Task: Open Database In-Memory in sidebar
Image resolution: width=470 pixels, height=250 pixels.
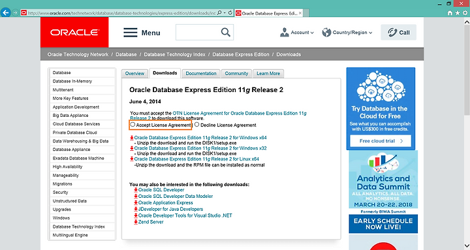Action: coord(72,81)
